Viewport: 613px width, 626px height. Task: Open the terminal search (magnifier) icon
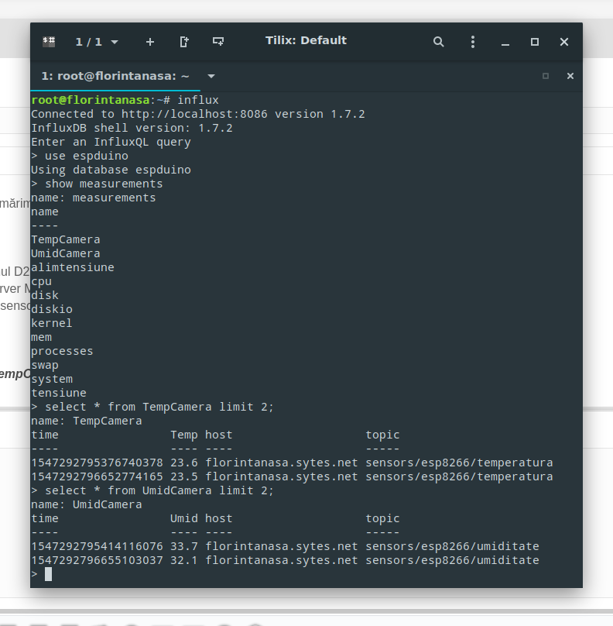[438, 42]
